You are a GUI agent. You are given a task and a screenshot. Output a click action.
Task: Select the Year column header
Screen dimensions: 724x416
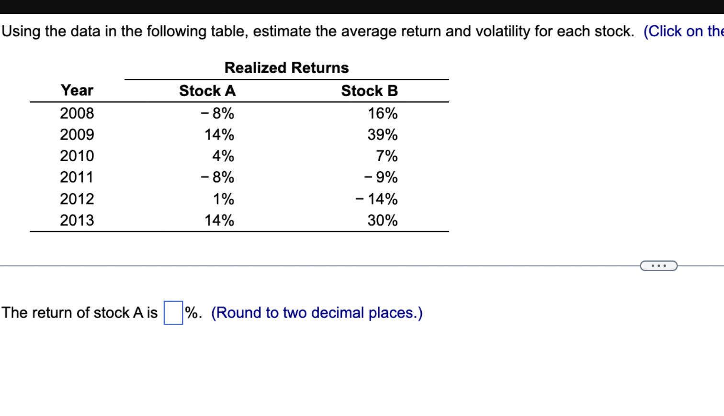[x=77, y=91]
